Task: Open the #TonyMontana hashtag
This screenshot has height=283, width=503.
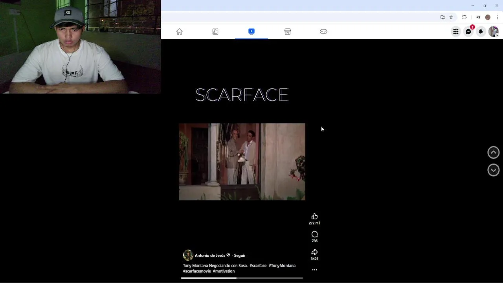Action: click(x=282, y=266)
